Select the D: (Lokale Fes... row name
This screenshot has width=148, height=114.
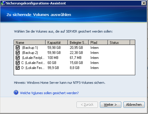pyautogui.click(x=33, y=68)
